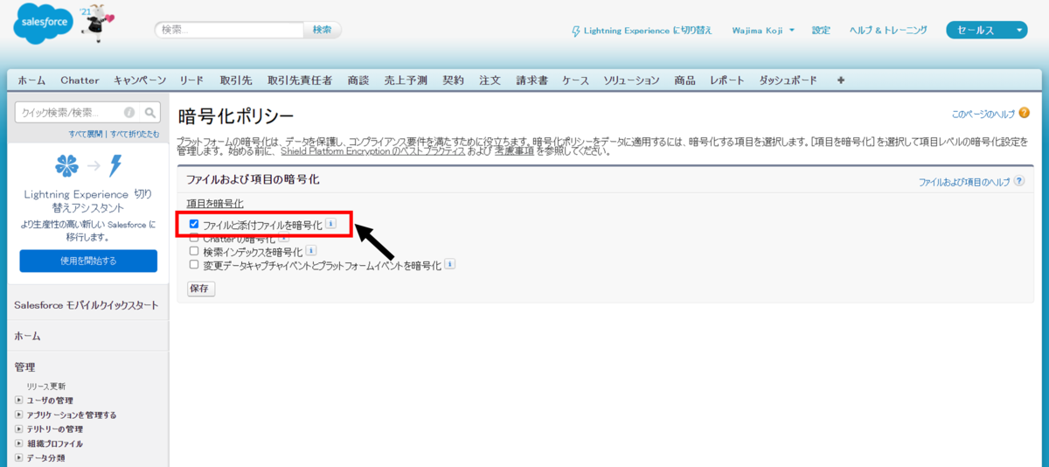This screenshot has height=467, width=1049.
Task: Open the 契約 tab
Action: tap(453, 80)
